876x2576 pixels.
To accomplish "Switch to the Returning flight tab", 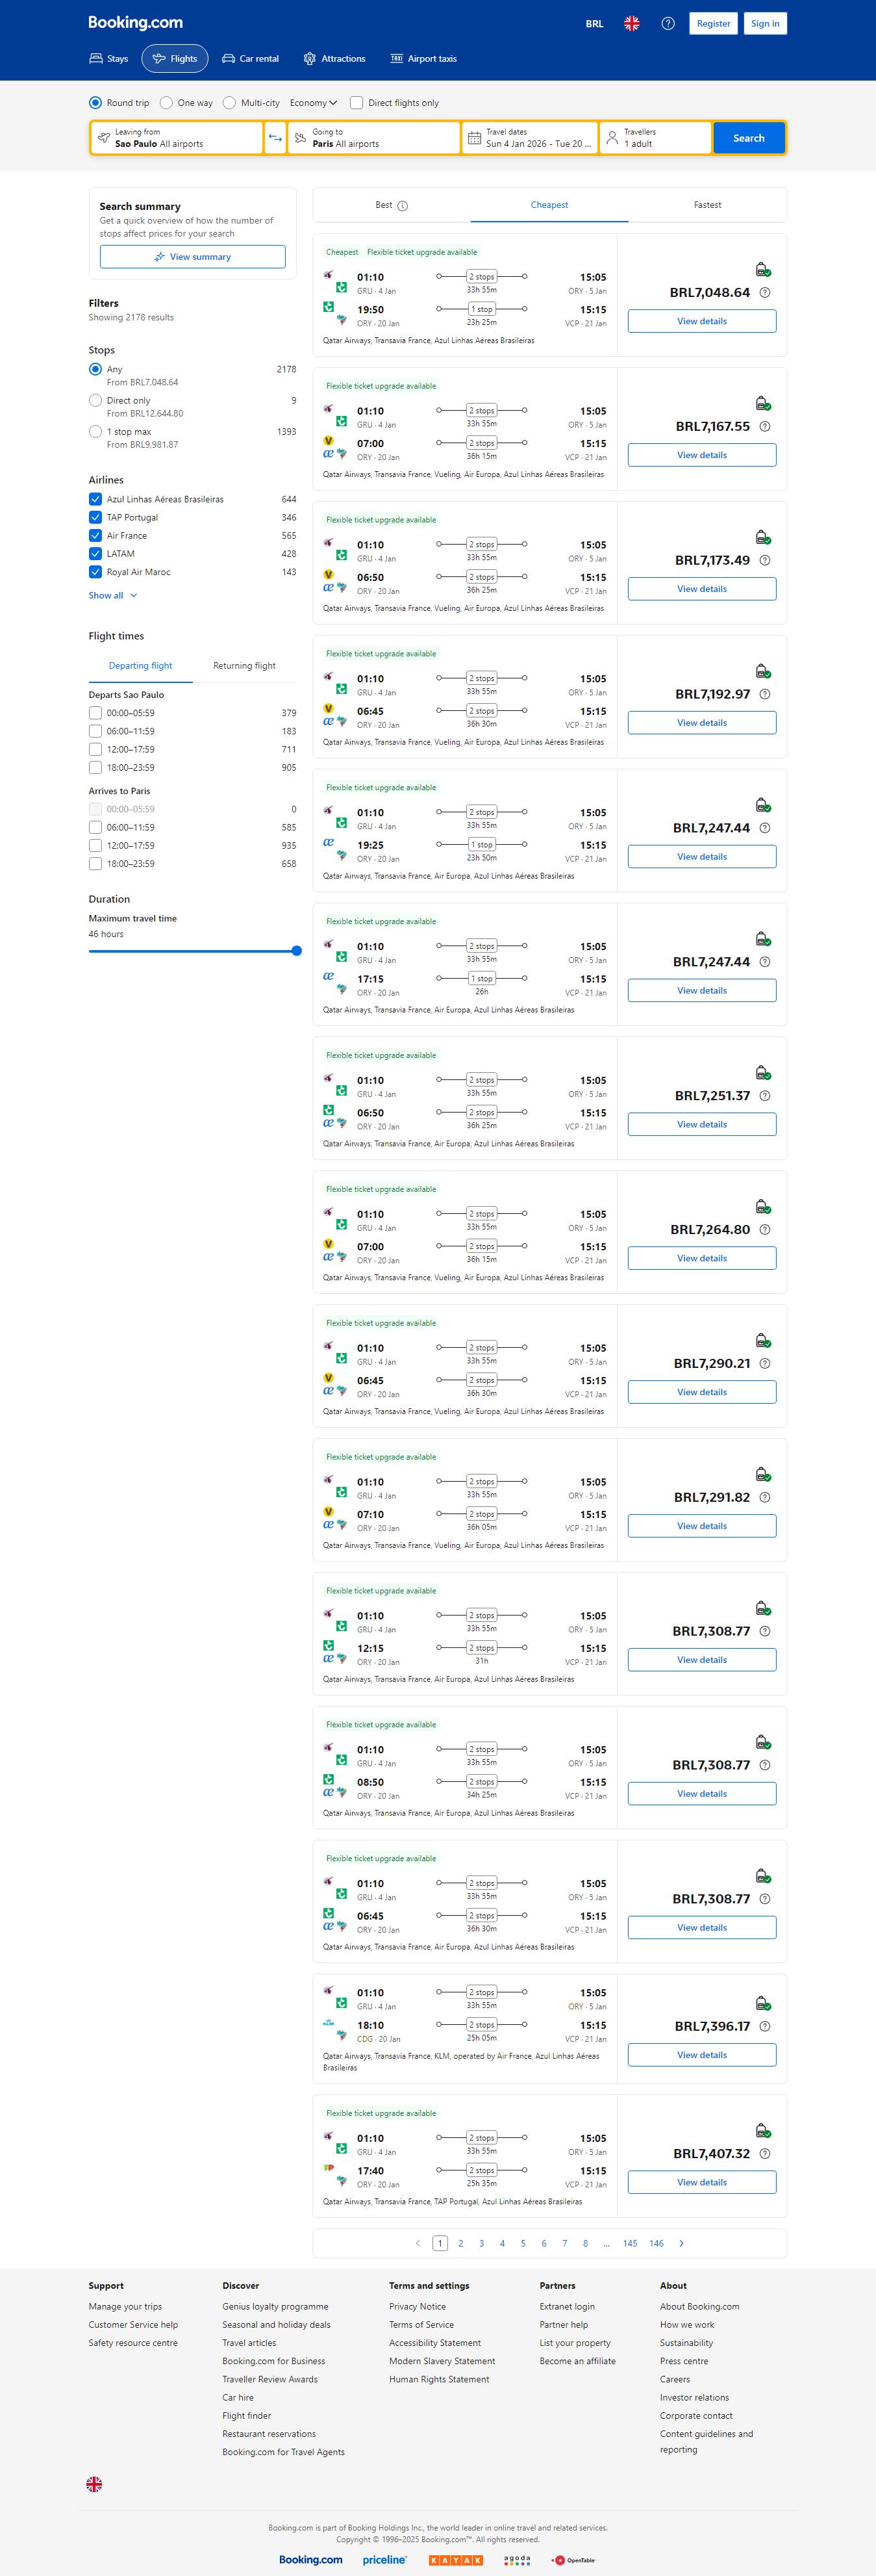I will tap(244, 666).
